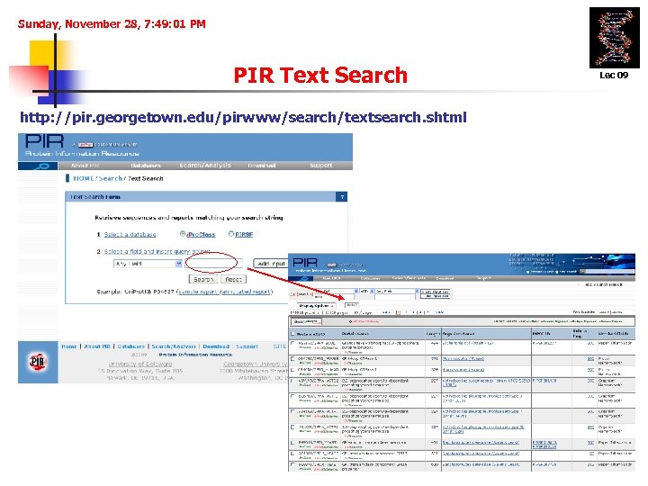The image size is (648, 486).
Task: Open the AND operator dropdown on the results page
Action: [x=366, y=292]
